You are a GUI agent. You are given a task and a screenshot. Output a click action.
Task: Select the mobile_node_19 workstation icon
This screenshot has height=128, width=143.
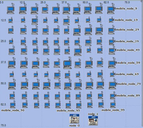pos(111,20)
